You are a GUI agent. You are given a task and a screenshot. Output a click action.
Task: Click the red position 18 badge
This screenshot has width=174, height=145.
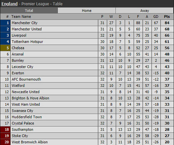click(5, 130)
